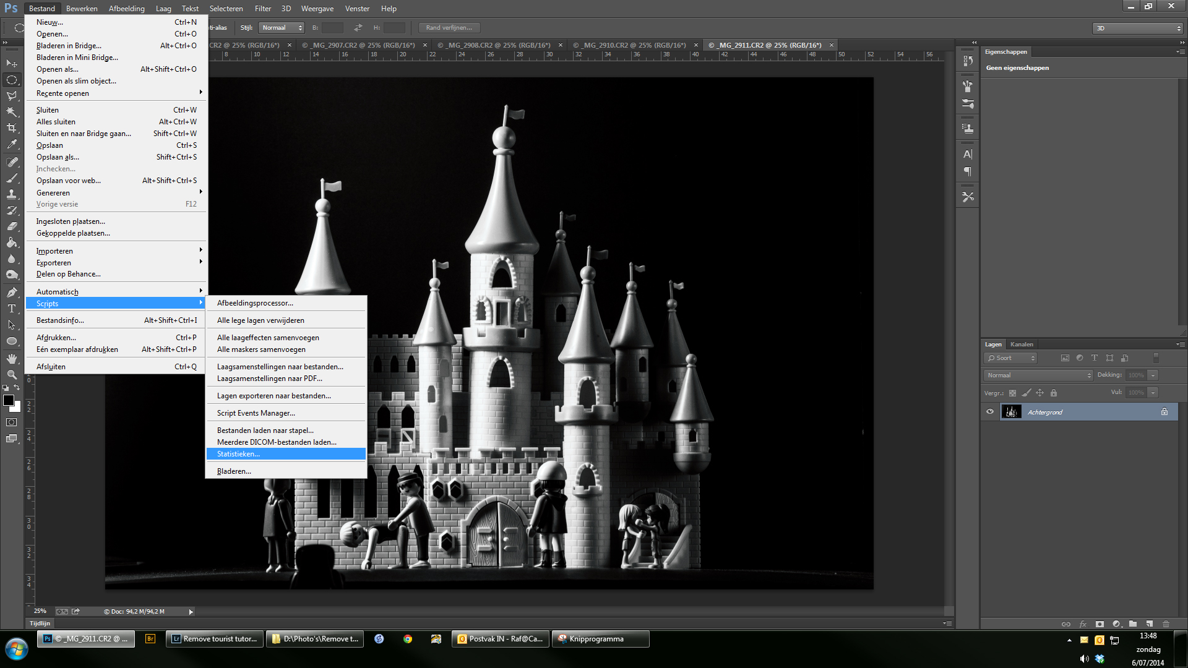Select the Paint Bucket tool
The image size is (1188, 668).
coord(12,242)
